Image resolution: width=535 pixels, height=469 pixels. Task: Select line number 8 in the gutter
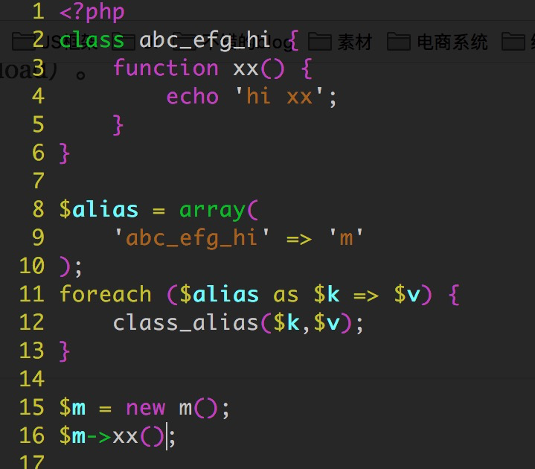(x=37, y=209)
